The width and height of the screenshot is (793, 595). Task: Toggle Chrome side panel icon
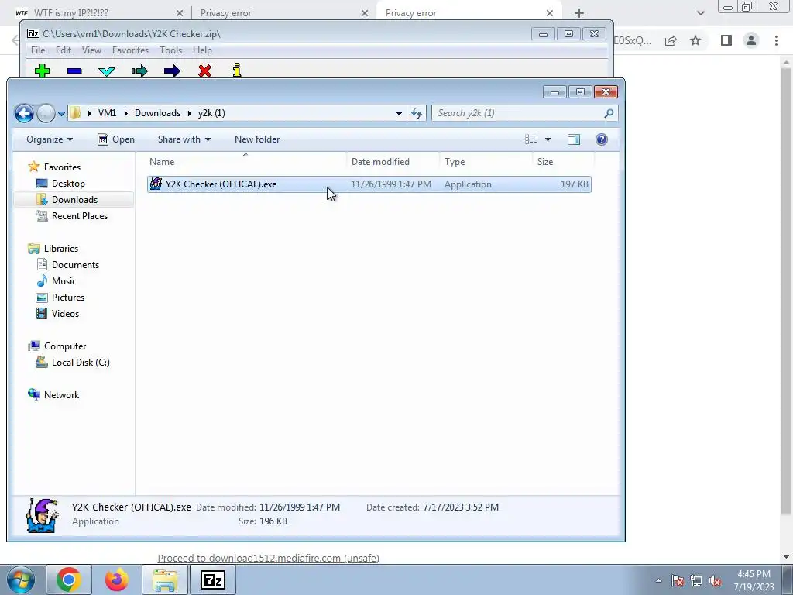click(726, 40)
